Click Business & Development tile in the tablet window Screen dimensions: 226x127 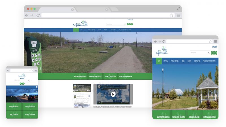[210, 115]
